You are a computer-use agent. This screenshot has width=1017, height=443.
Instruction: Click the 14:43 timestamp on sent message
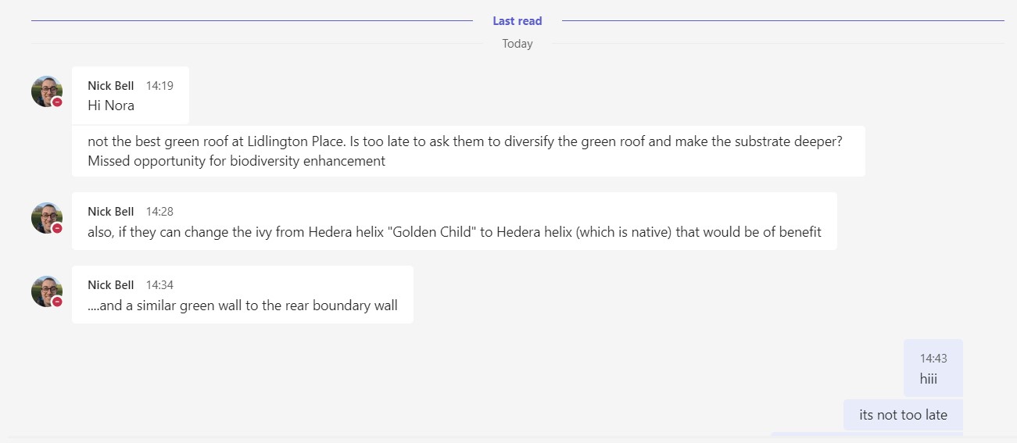tap(933, 359)
